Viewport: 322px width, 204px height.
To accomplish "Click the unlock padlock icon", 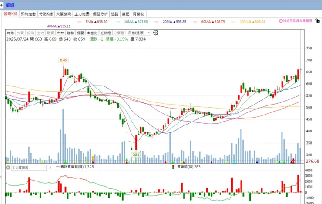I will (x=318, y=20).
